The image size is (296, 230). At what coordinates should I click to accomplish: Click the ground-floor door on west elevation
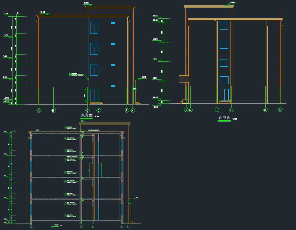[x=224, y=95]
